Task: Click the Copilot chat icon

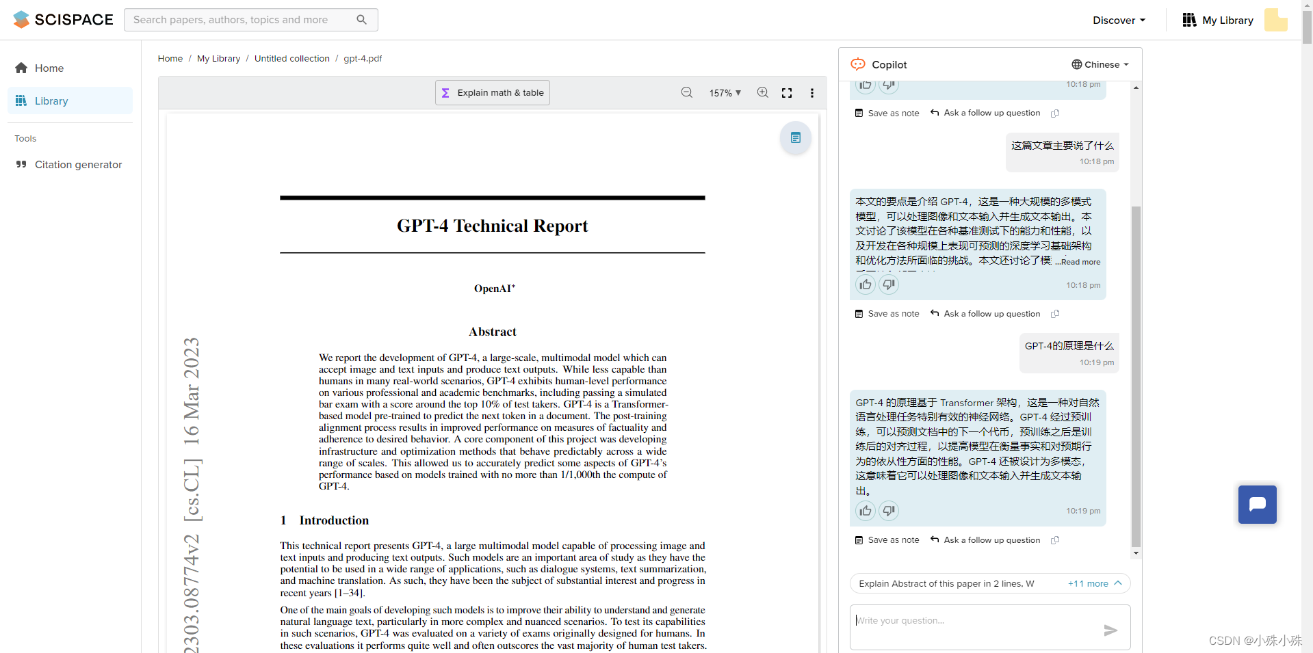Action: (x=858, y=64)
